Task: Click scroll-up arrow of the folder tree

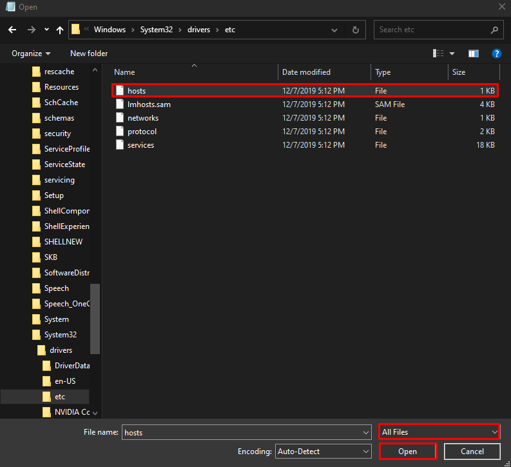Action: point(95,70)
